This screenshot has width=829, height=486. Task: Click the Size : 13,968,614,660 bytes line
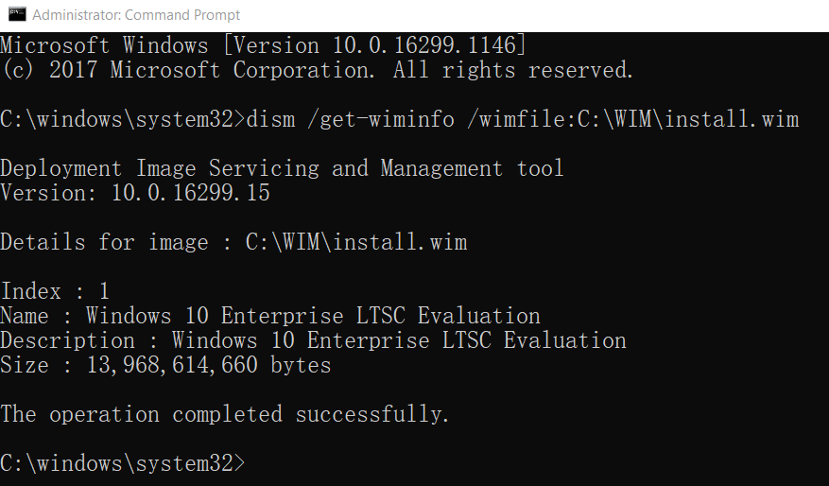click(x=165, y=365)
